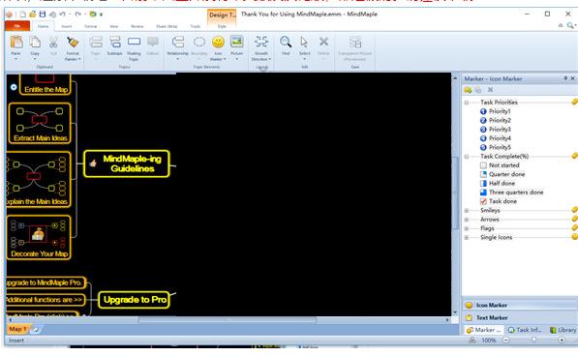Screen dimensions: 578x356
Task: Select the Not started marker checkbox
Action: (x=483, y=165)
